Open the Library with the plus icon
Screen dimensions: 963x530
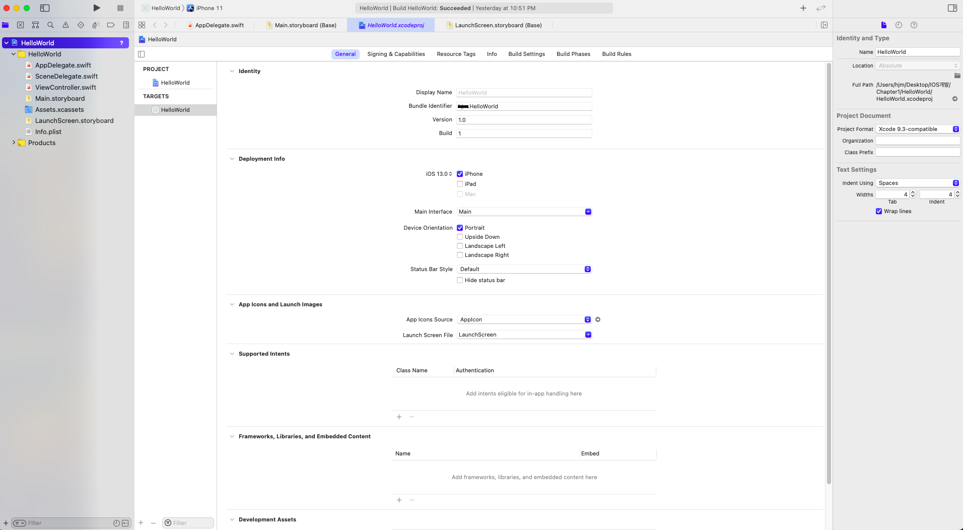(x=803, y=8)
